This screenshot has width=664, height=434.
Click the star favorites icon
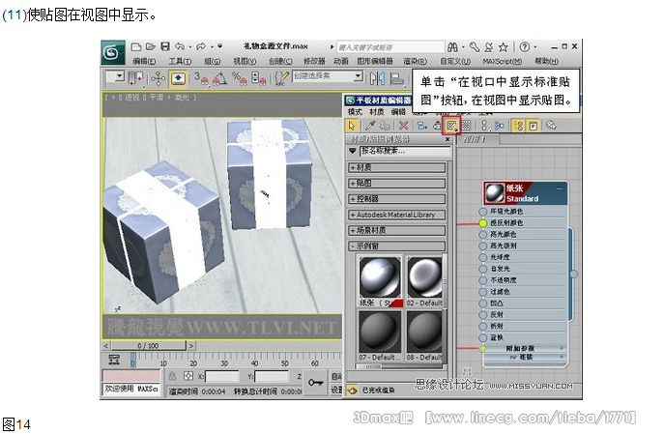504,47
